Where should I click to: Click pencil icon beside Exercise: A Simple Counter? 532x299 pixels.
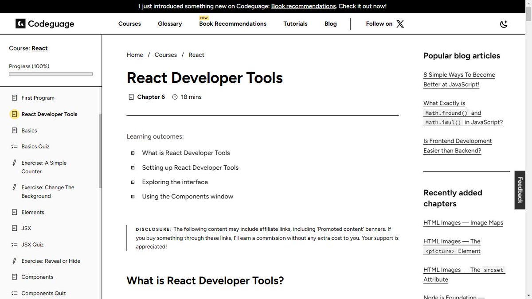[x=14, y=163]
